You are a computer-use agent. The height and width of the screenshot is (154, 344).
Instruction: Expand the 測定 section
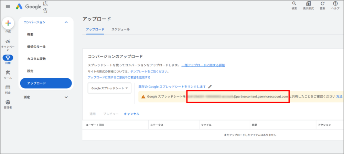(66, 97)
